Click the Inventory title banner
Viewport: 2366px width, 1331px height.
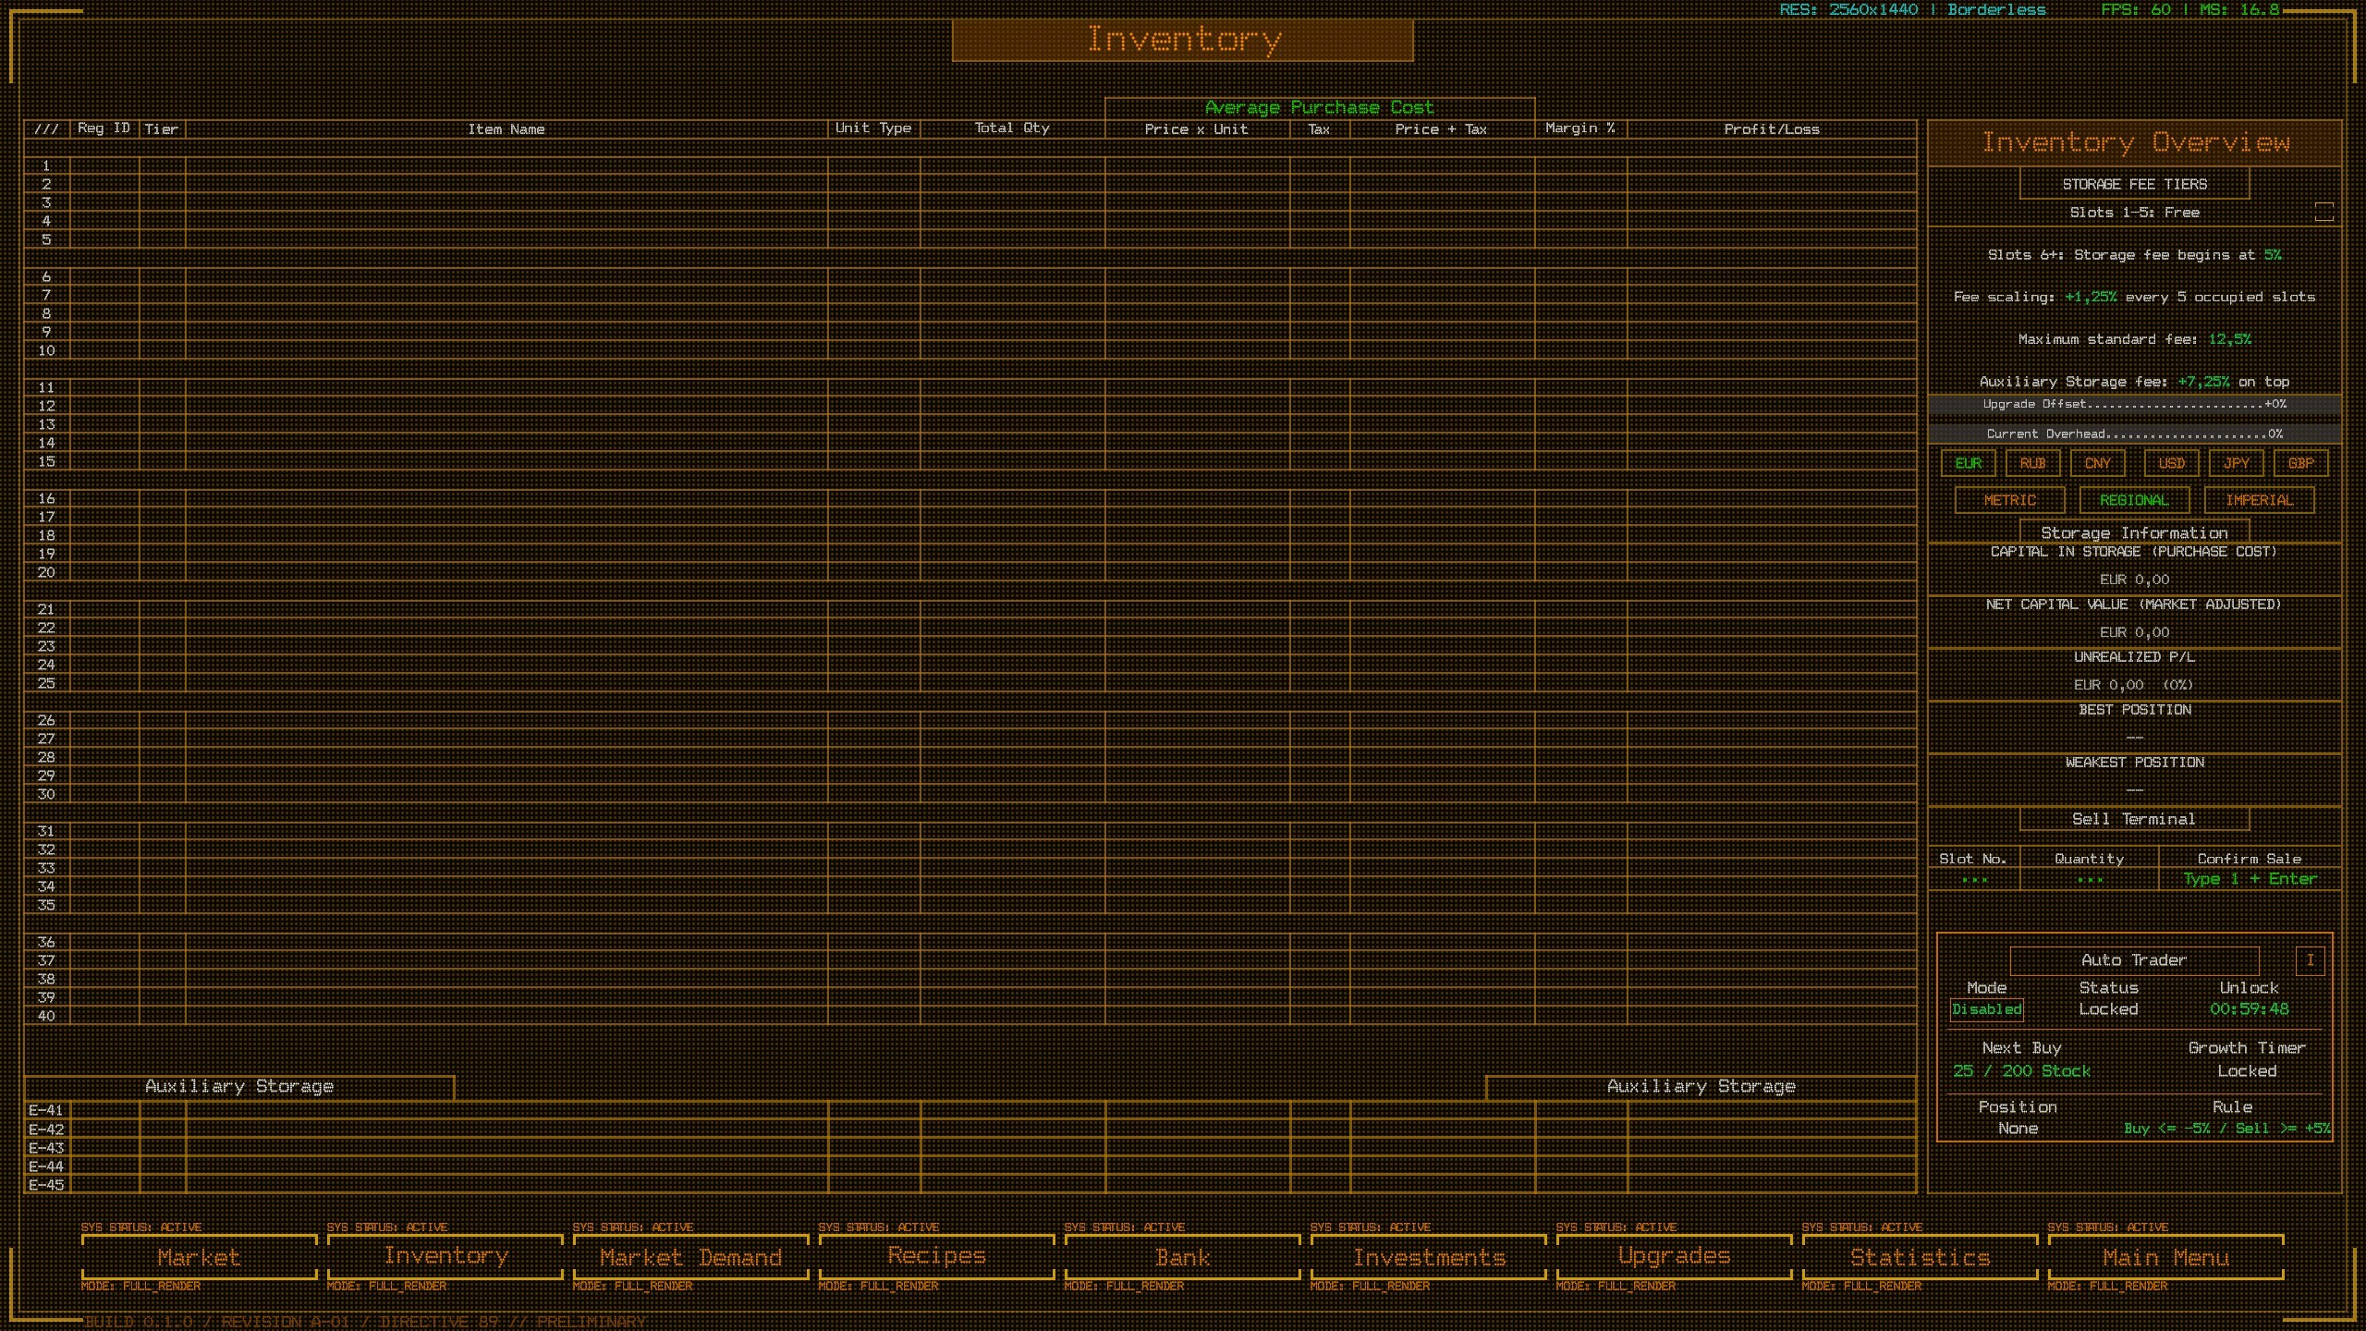coord(1182,40)
